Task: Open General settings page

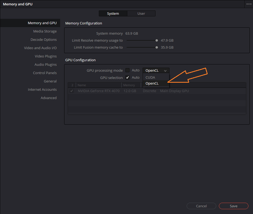Action: 50,81
